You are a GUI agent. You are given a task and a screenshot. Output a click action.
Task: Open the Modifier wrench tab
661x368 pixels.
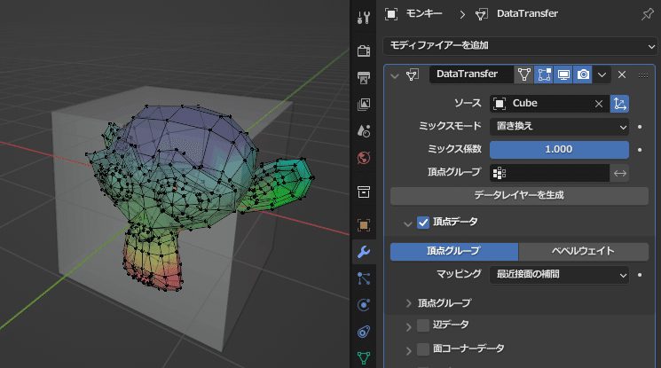[x=364, y=252]
